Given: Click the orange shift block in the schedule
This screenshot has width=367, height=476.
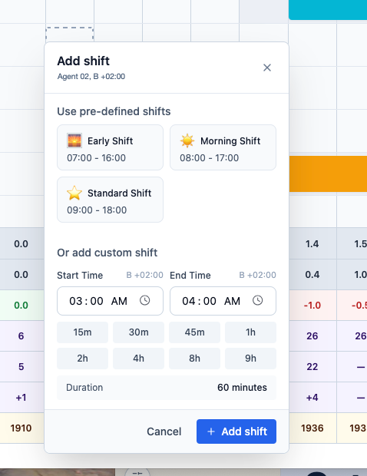Looking at the screenshot, I should pyautogui.click(x=328, y=174).
